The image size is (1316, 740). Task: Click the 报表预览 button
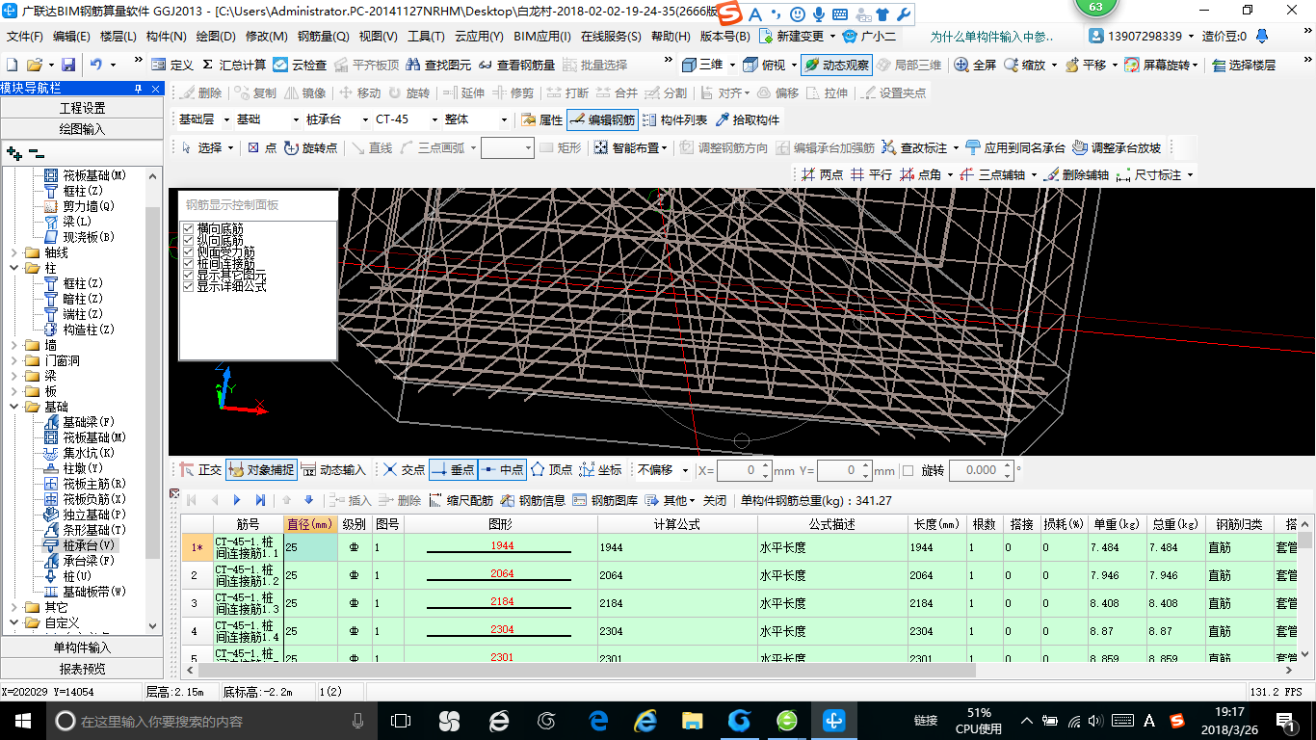(83, 668)
